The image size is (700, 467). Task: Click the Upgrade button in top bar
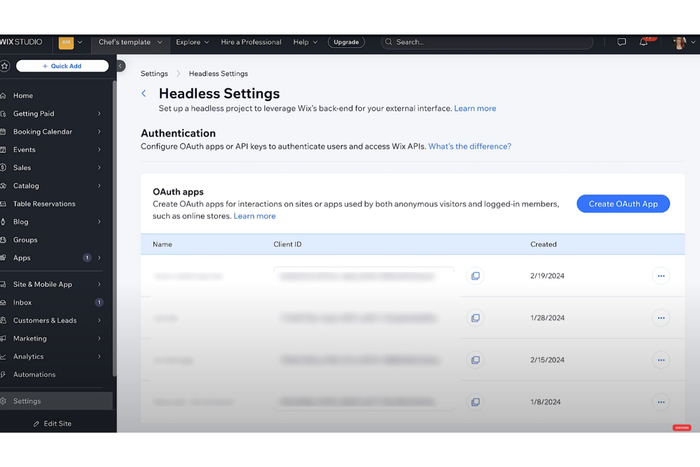(346, 42)
